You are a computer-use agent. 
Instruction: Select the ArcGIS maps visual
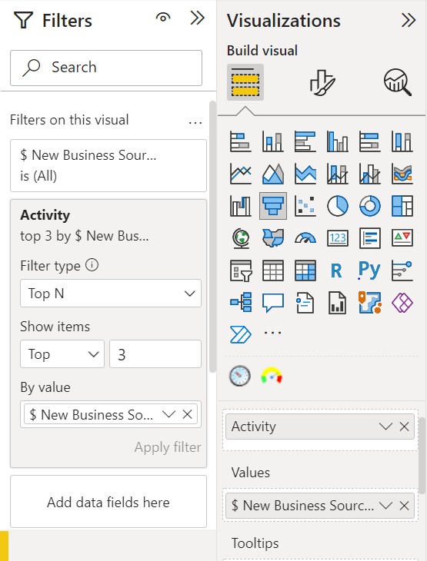click(370, 303)
